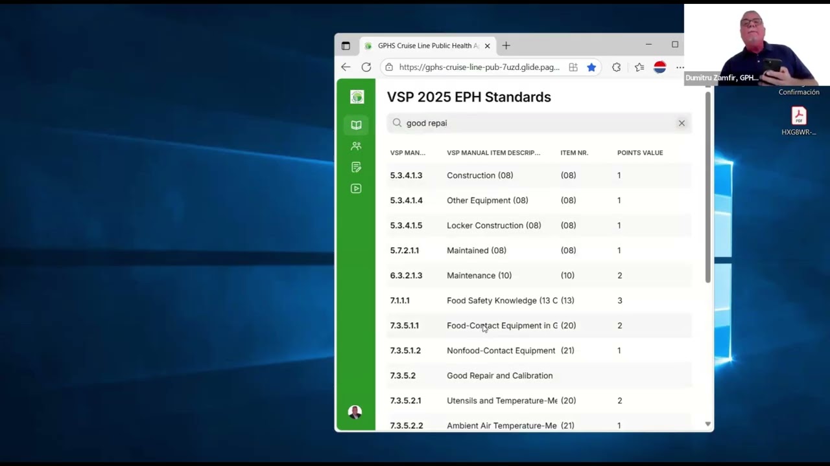Open row 7.3.5.1.2 Nonfood-Contact Equipment
The width and height of the screenshot is (830, 466).
pyautogui.click(x=539, y=351)
